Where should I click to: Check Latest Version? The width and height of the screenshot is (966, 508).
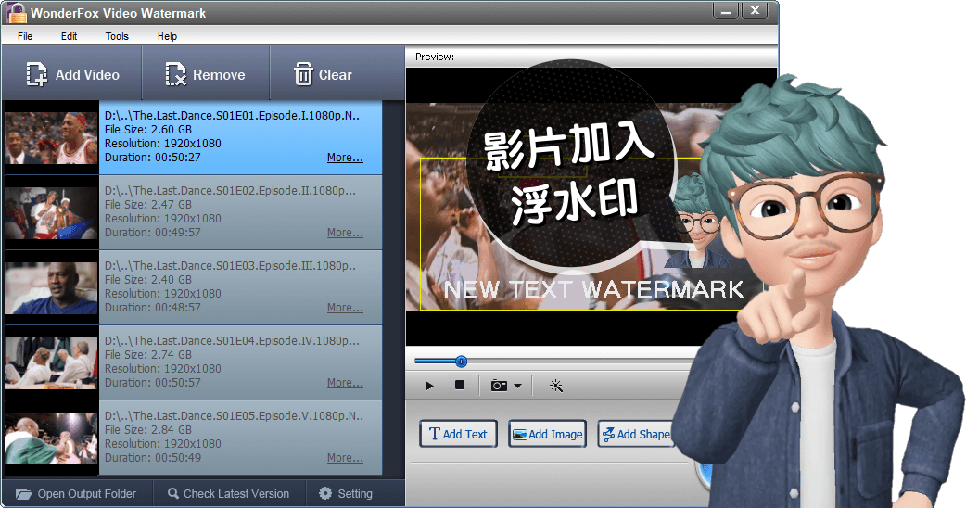pyautogui.click(x=229, y=494)
